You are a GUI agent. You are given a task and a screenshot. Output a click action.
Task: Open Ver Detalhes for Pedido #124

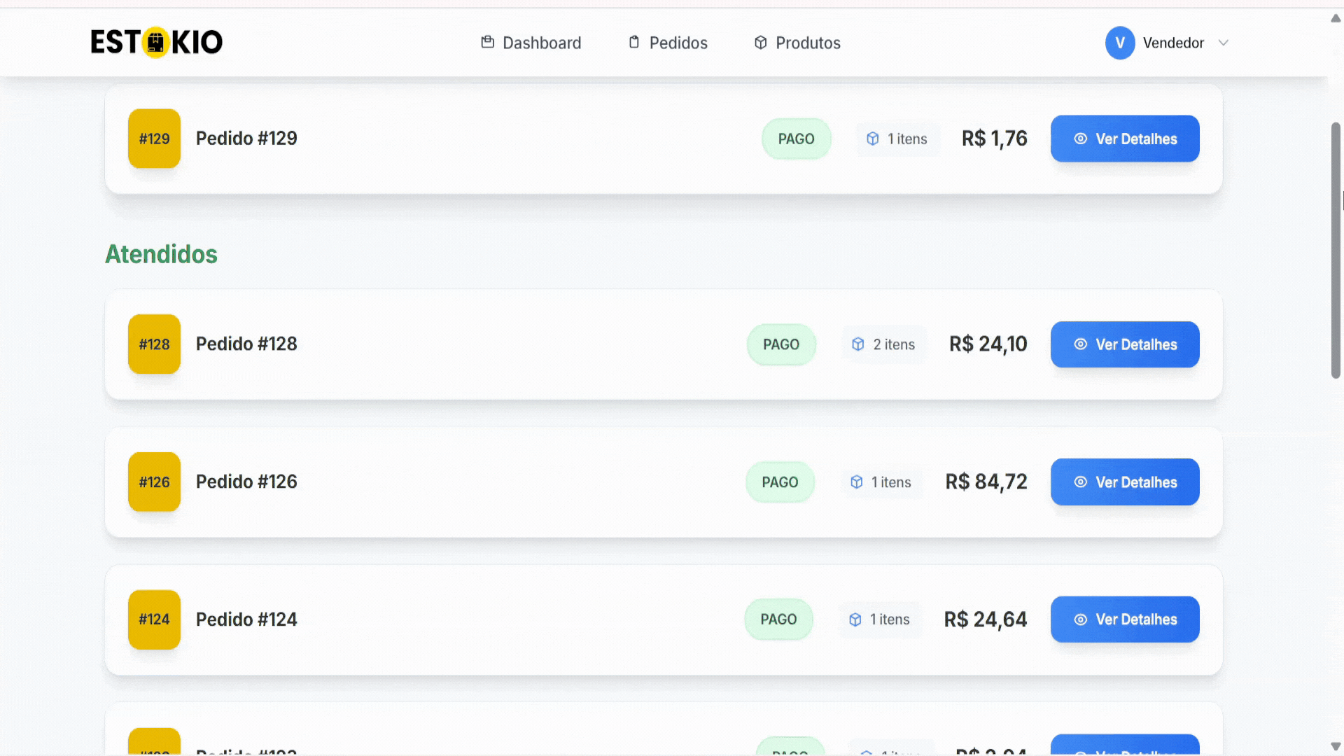coord(1125,619)
